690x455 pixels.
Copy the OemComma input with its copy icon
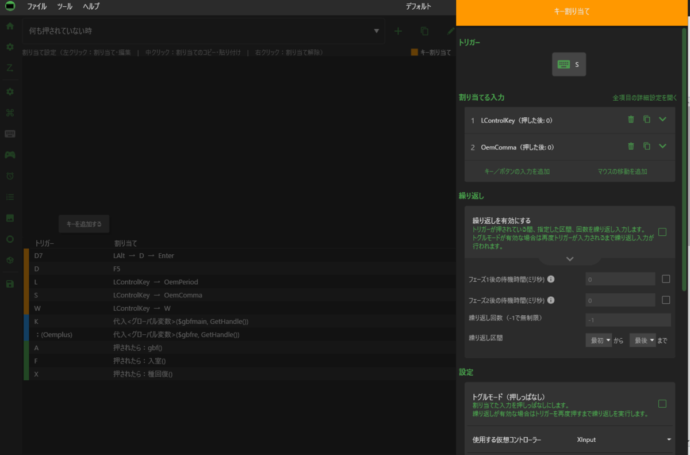tap(646, 147)
